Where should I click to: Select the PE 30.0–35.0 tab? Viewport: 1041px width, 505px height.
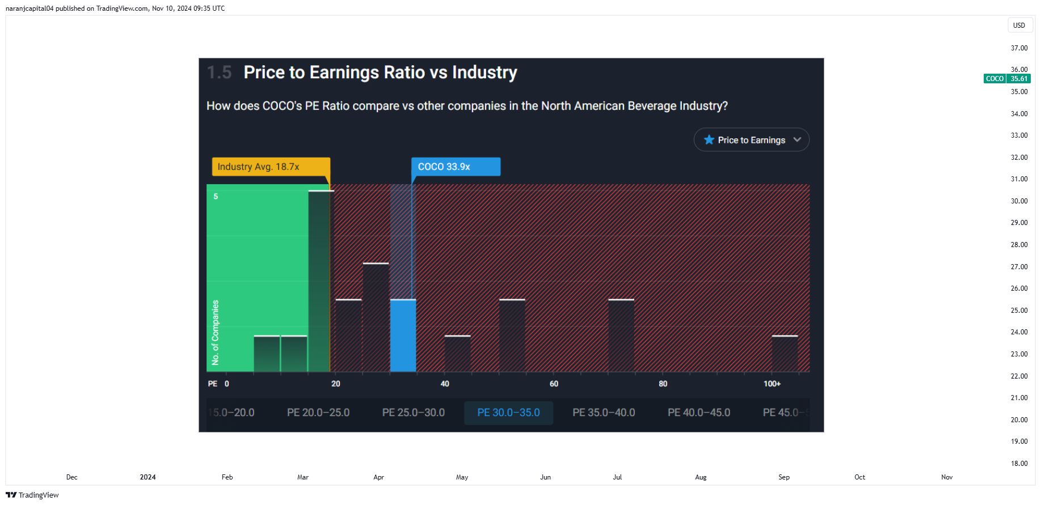pyautogui.click(x=508, y=413)
